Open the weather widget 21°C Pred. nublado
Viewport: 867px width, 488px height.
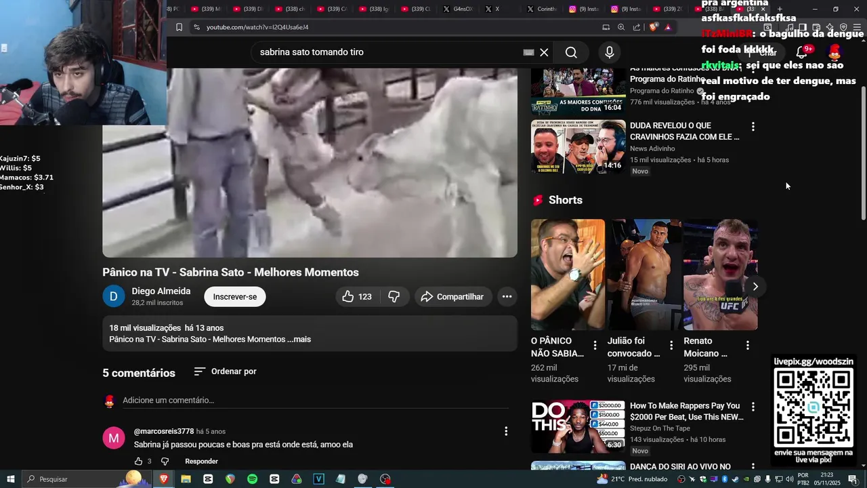point(632,479)
